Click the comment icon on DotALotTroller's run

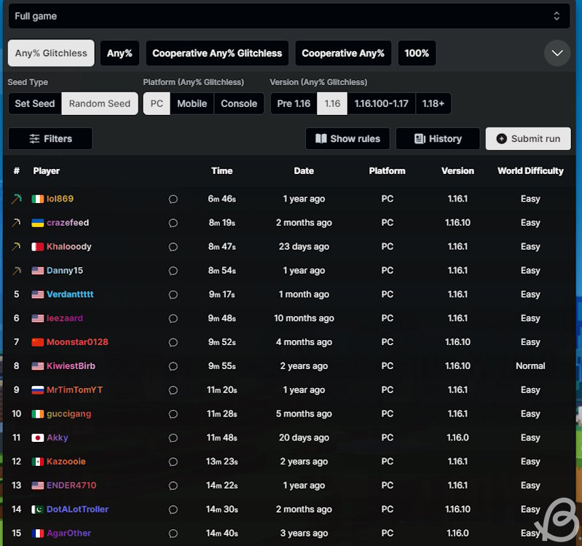[x=173, y=510]
